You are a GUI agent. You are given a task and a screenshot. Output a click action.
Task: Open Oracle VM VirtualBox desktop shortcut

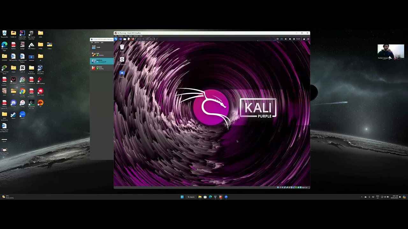tap(40, 70)
